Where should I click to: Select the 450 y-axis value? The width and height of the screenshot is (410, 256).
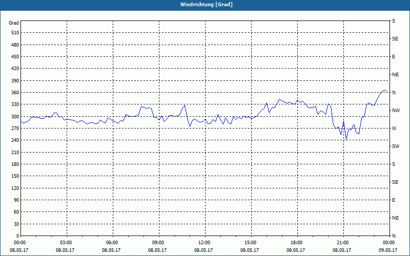pyautogui.click(x=15, y=57)
